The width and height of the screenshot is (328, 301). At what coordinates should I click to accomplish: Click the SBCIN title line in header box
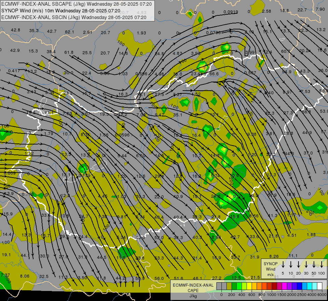click(74, 17)
